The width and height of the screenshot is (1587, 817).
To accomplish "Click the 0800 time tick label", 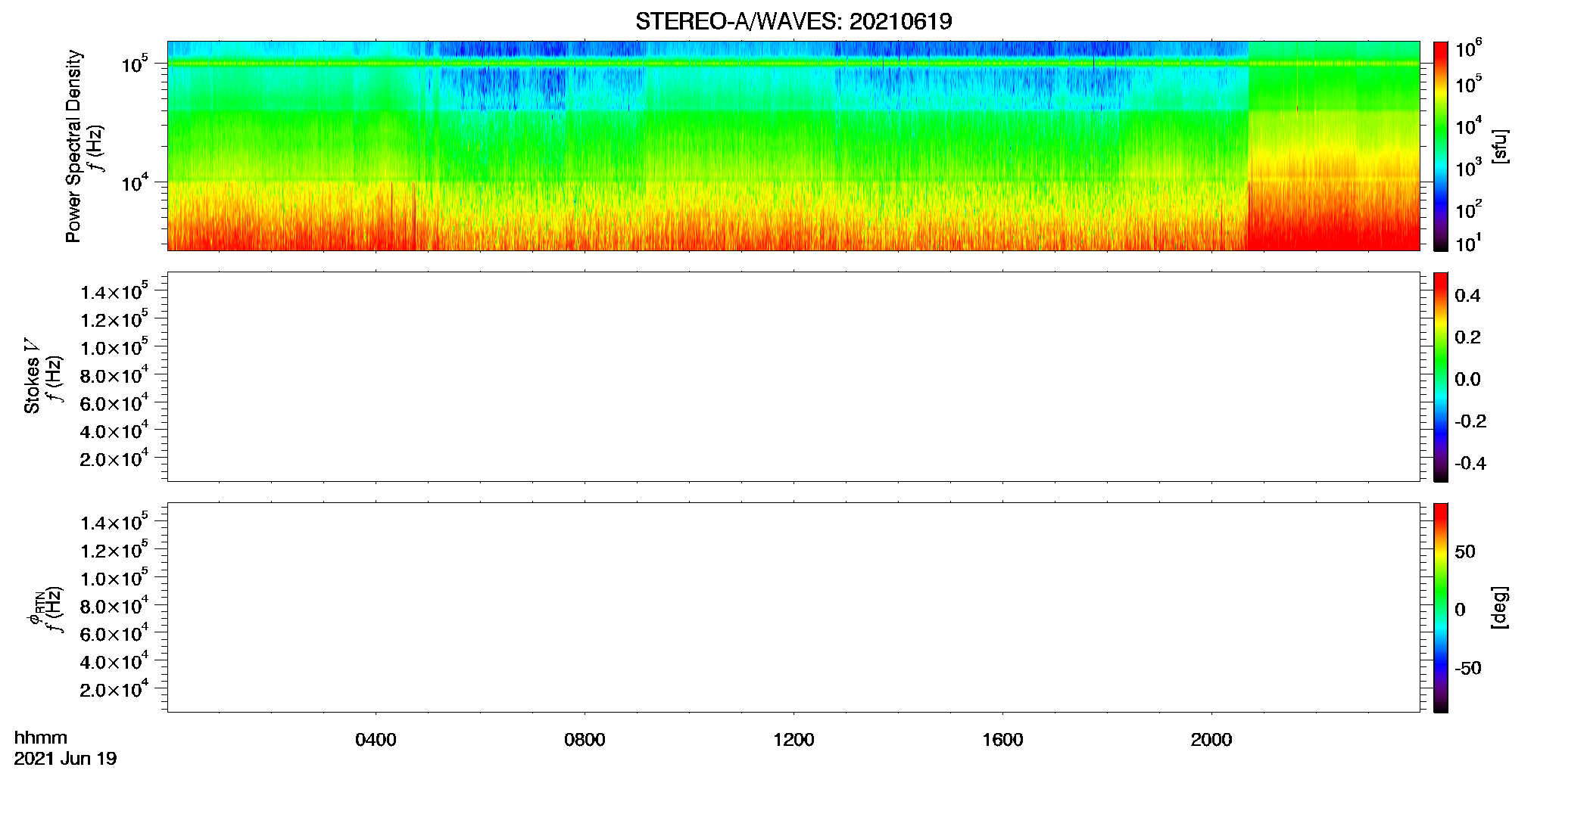I will tap(585, 740).
